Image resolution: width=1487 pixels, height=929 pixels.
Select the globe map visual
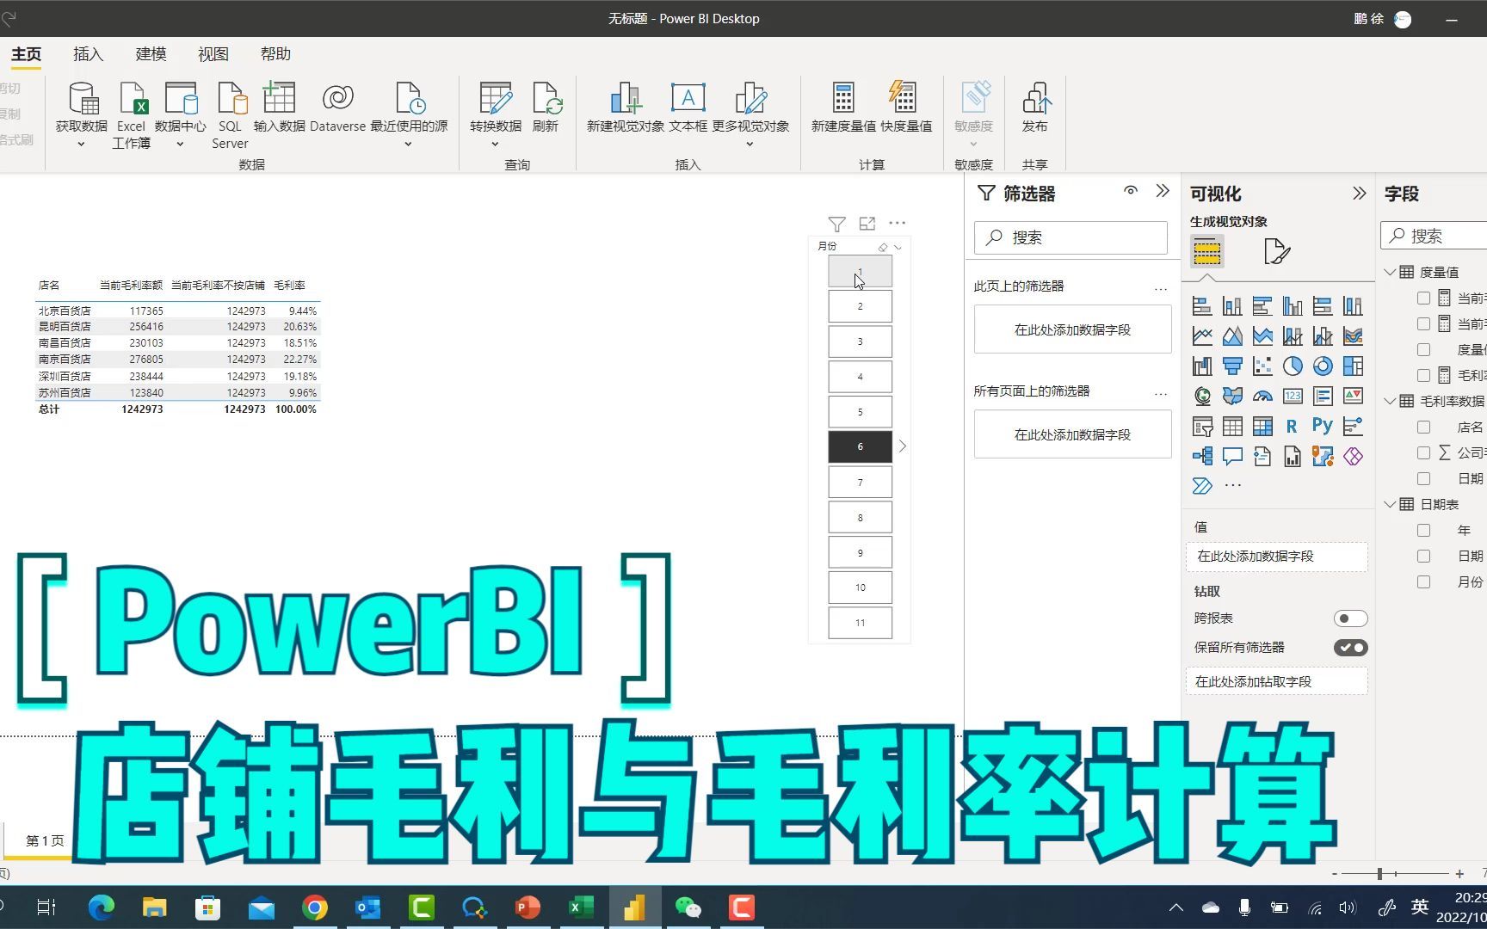pyautogui.click(x=1202, y=397)
